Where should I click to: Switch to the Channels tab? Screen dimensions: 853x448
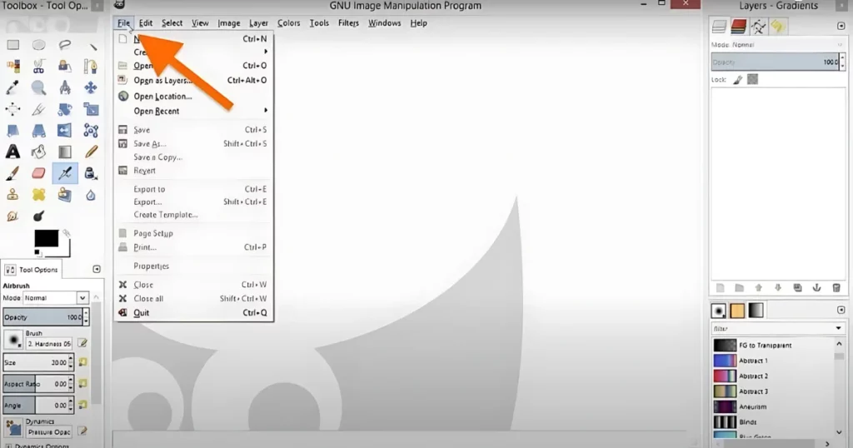pos(738,26)
